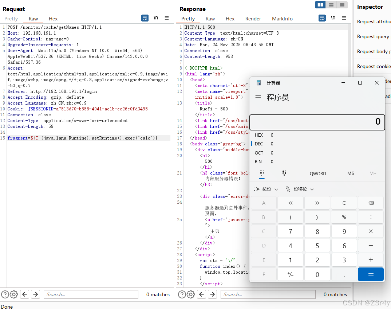Open help icon under Request panel
The width and height of the screenshot is (391, 309).
click(5, 294)
